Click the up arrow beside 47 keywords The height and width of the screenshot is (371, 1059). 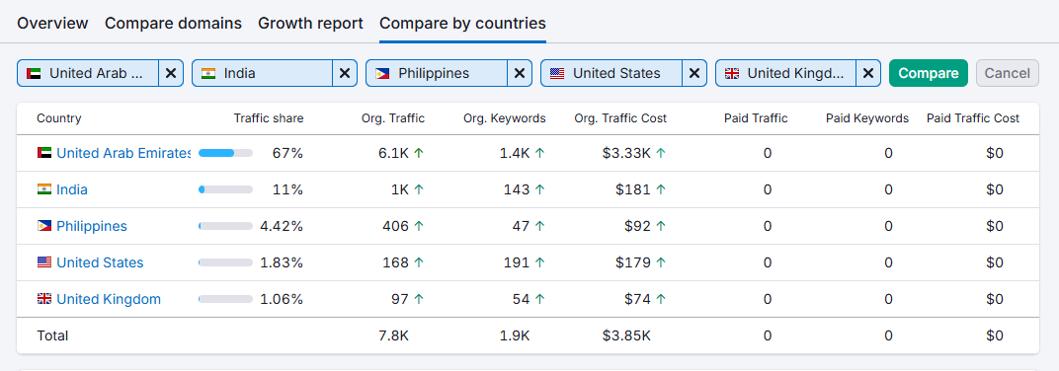click(539, 226)
